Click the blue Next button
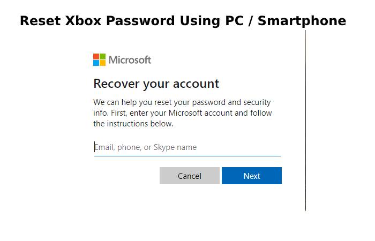Image resolution: width=375 pixels, height=241 pixels. click(x=252, y=176)
